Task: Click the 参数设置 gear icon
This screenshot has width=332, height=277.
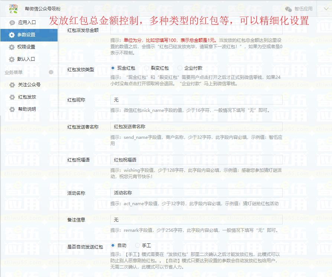Action: (x=12, y=35)
